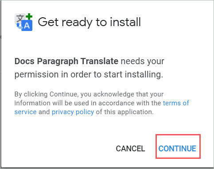Click the word 'and' between the links
Image resolution: width=214 pixels, height=169 pixels.
(44, 112)
